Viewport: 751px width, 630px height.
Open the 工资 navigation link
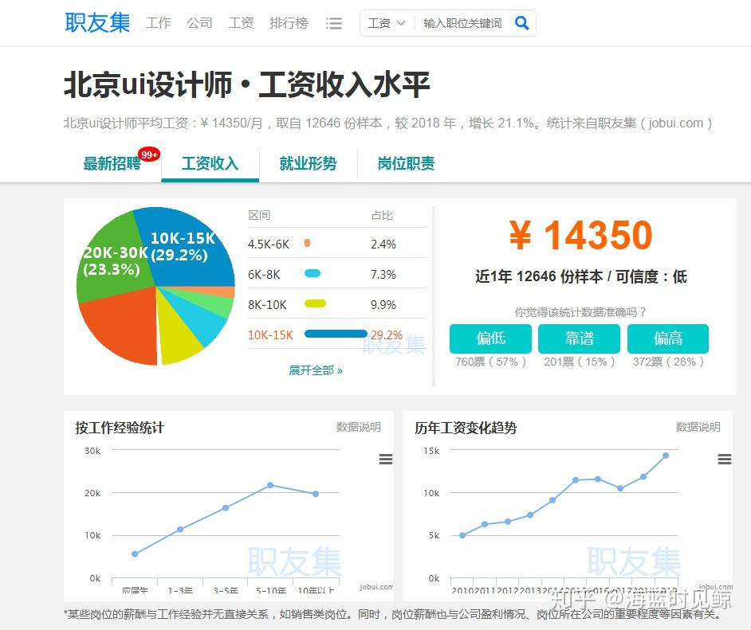pyautogui.click(x=241, y=23)
